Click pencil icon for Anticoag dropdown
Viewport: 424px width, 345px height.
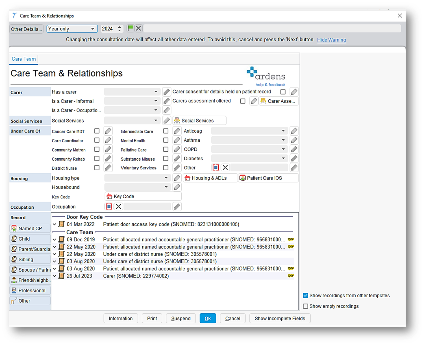coord(294,131)
